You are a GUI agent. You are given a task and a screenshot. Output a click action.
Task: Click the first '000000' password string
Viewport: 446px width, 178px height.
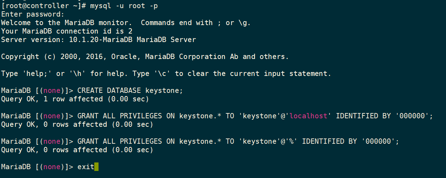tap(412, 116)
